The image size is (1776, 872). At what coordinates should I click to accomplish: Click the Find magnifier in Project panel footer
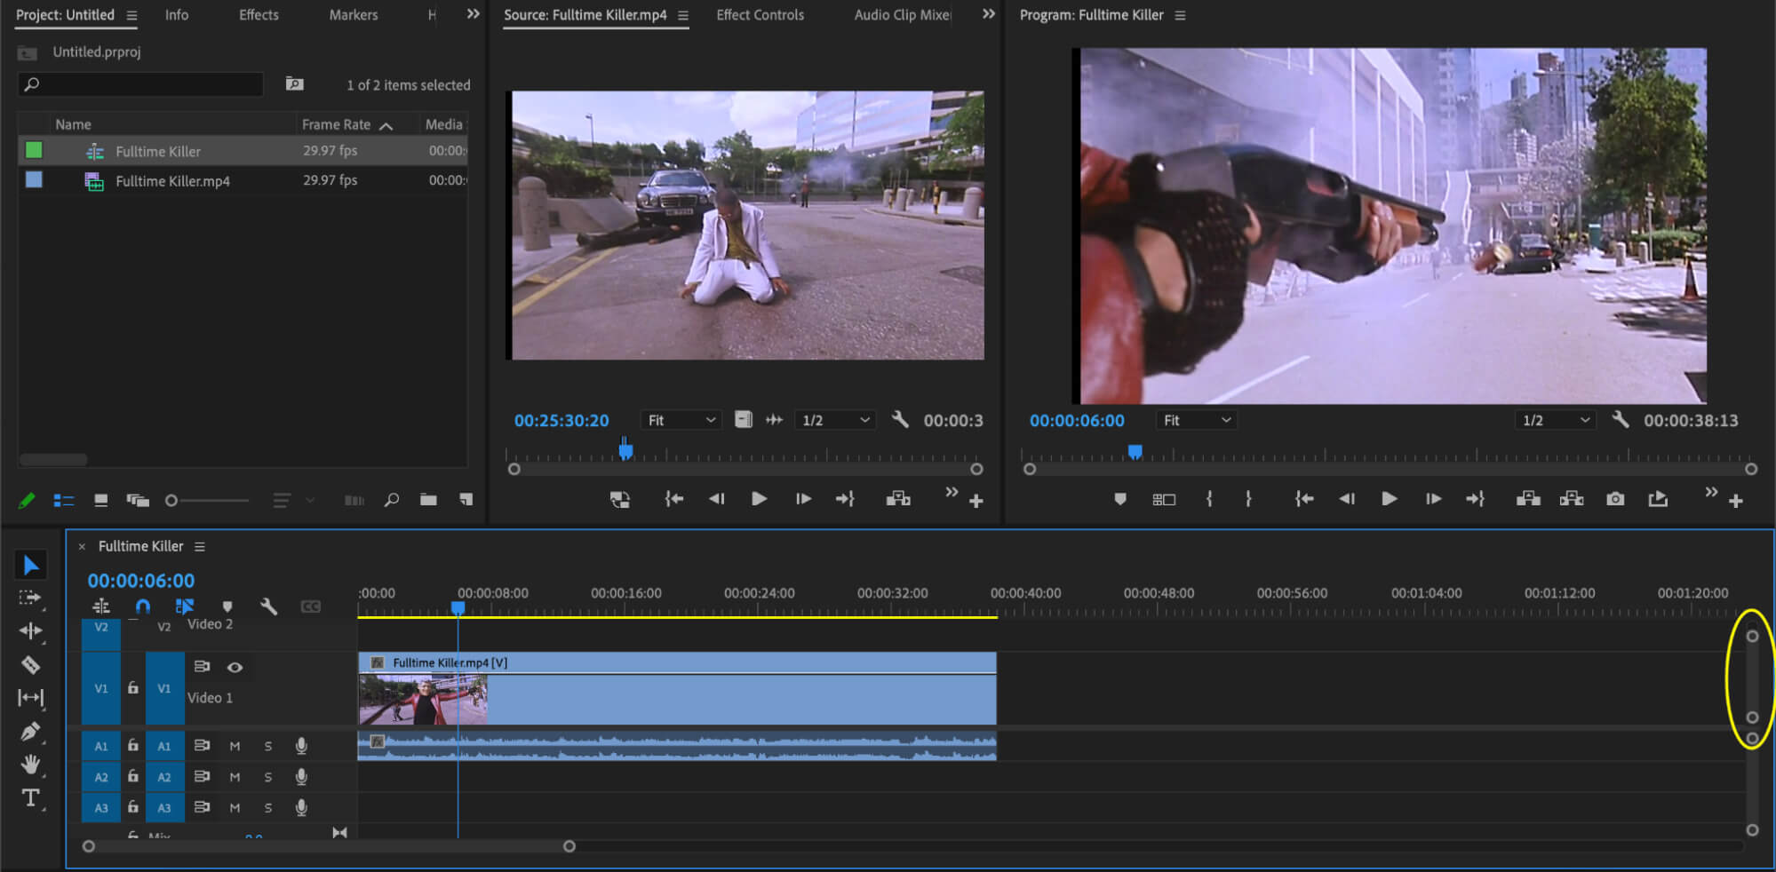[392, 500]
